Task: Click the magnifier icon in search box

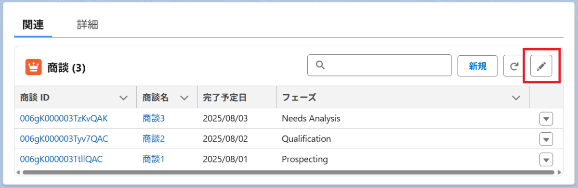Action: [x=320, y=65]
